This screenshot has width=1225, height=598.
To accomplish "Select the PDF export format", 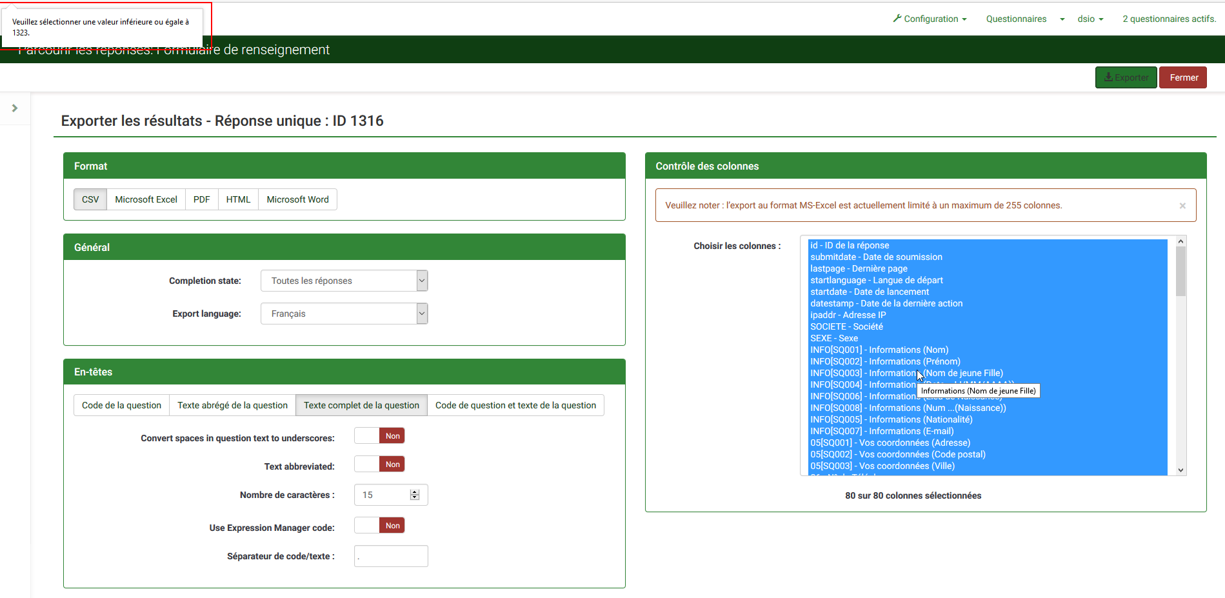I will [x=201, y=199].
